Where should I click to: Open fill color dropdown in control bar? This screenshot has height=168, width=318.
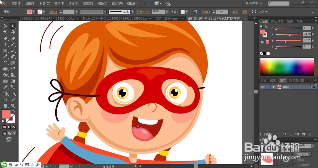(x=34, y=12)
